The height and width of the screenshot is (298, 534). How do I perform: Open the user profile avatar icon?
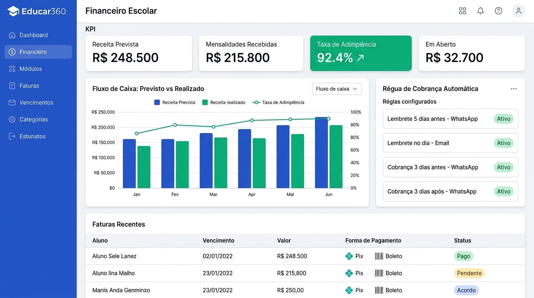pyautogui.click(x=518, y=11)
